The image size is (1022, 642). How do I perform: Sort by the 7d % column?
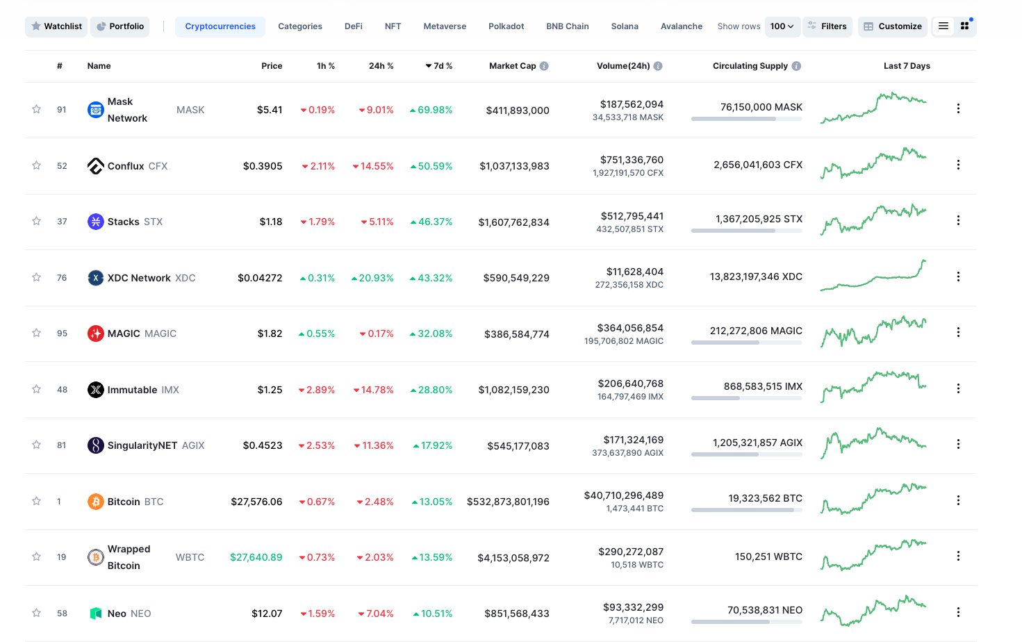[x=439, y=66]
